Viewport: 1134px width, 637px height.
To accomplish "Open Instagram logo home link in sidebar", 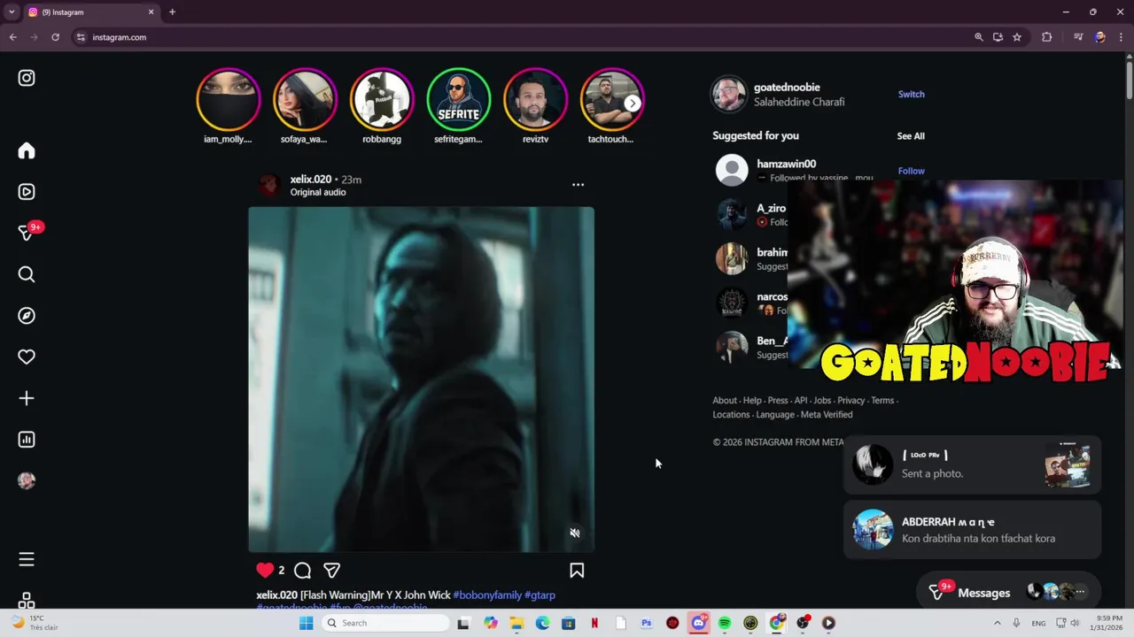I will pyautogui.click(x=27, y=78).
